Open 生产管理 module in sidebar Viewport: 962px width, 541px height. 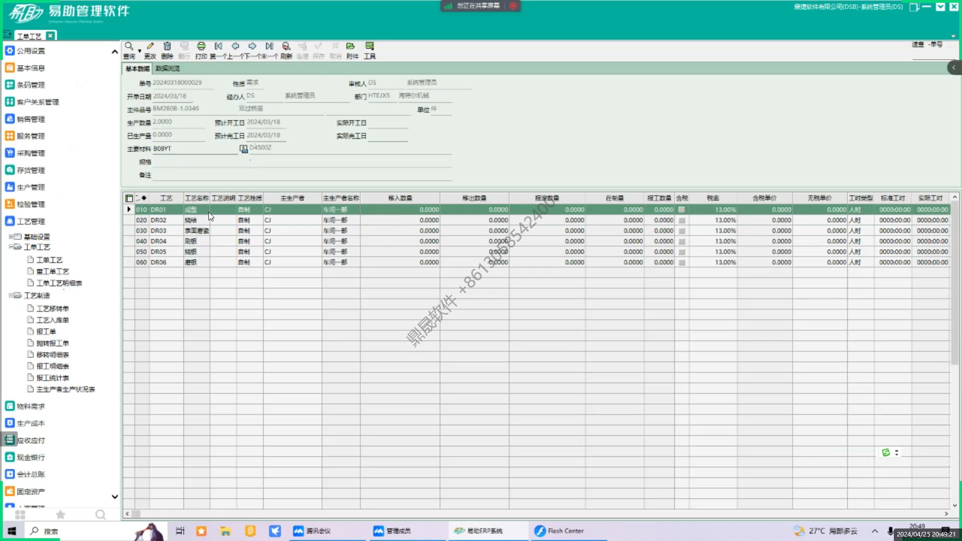(31, 187)
